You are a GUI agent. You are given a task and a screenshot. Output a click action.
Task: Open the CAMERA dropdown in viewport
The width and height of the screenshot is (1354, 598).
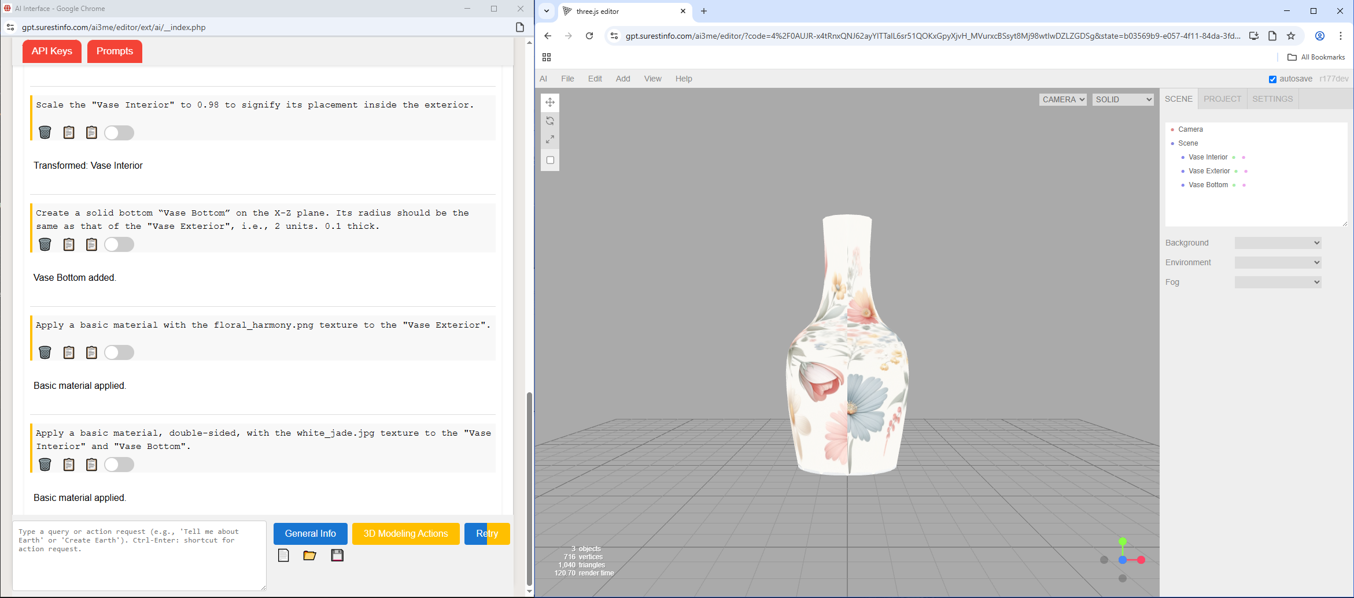click(x=1062, y=99)
